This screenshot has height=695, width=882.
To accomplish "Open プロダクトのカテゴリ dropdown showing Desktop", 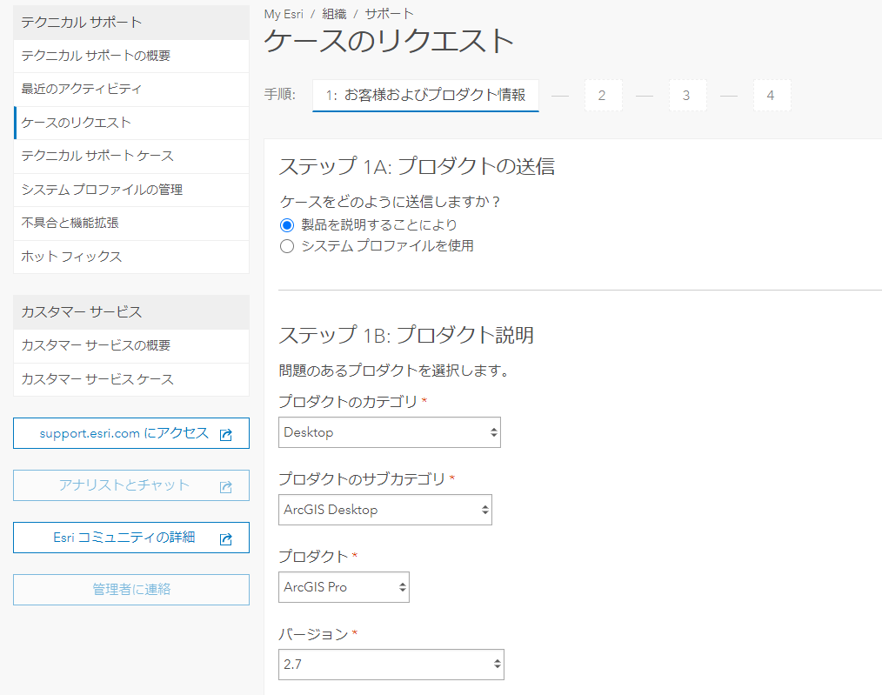I will [390, 432].
